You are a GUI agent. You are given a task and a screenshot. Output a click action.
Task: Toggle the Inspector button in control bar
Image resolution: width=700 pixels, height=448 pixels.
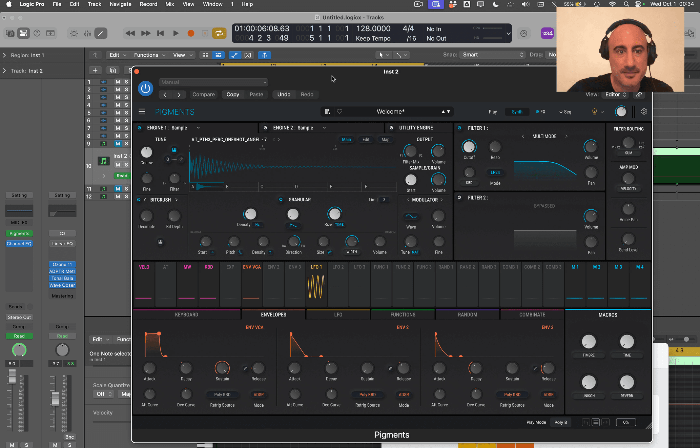tap(23, 33)
